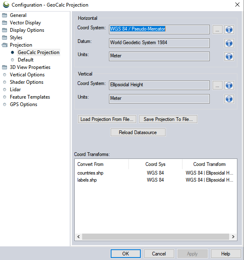Select countries.shp row in Coord Transforms

[156, 173]
